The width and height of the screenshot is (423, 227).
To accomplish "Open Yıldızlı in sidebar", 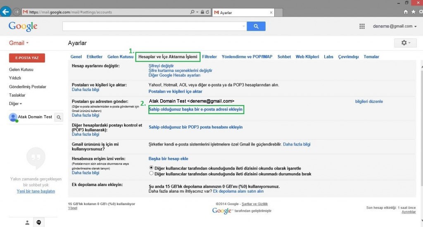I will click(15, 78).
